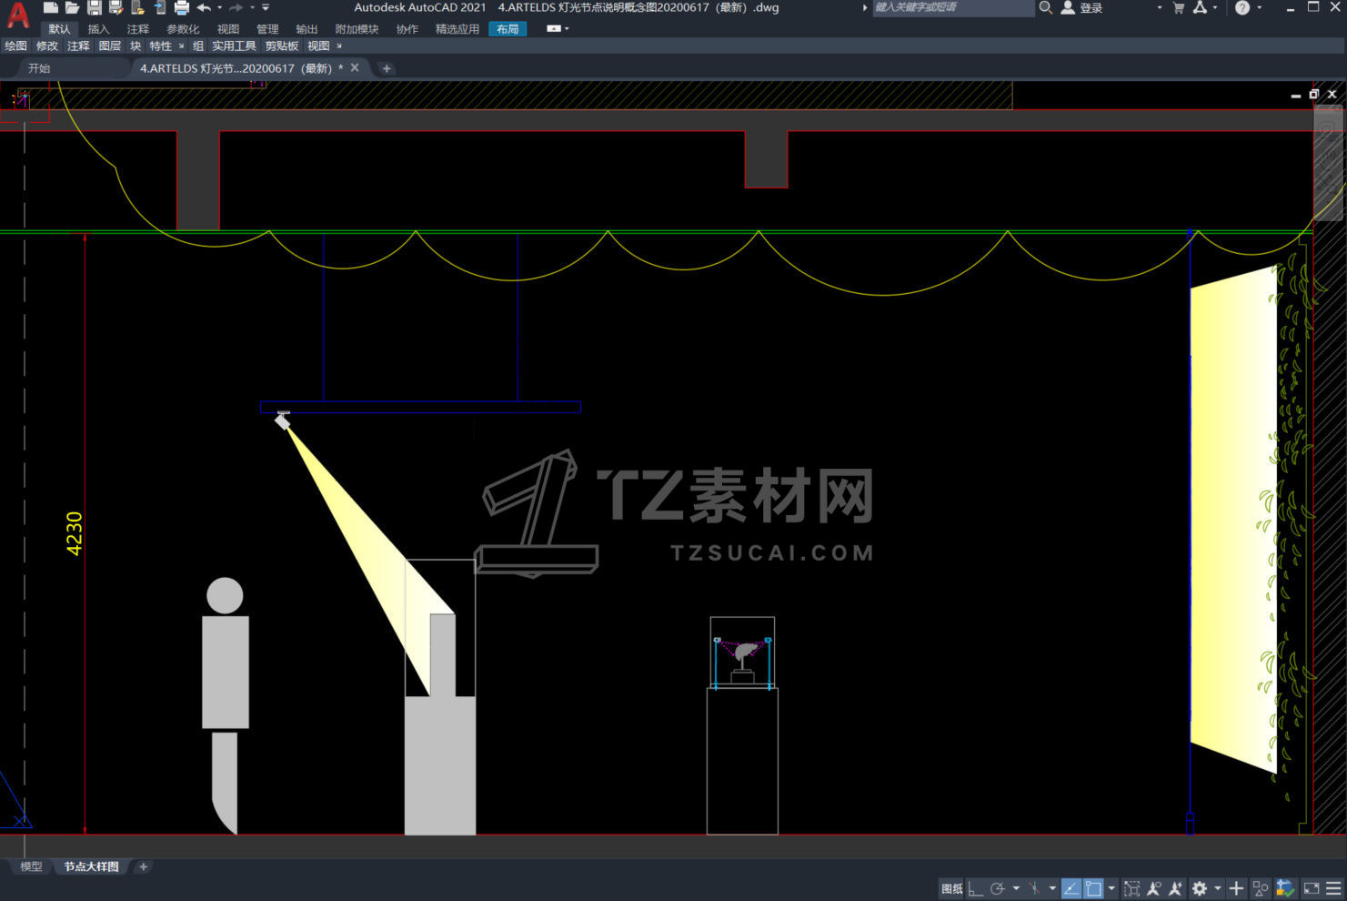Image resolution: width=1347 pixels, height=901 pixels.
Task: Open the 剪贴板 ribbon panel
Action: click(282, 46)
